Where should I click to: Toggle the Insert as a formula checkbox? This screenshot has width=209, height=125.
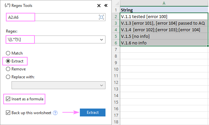pyautogui.click(x=8, y=99)
